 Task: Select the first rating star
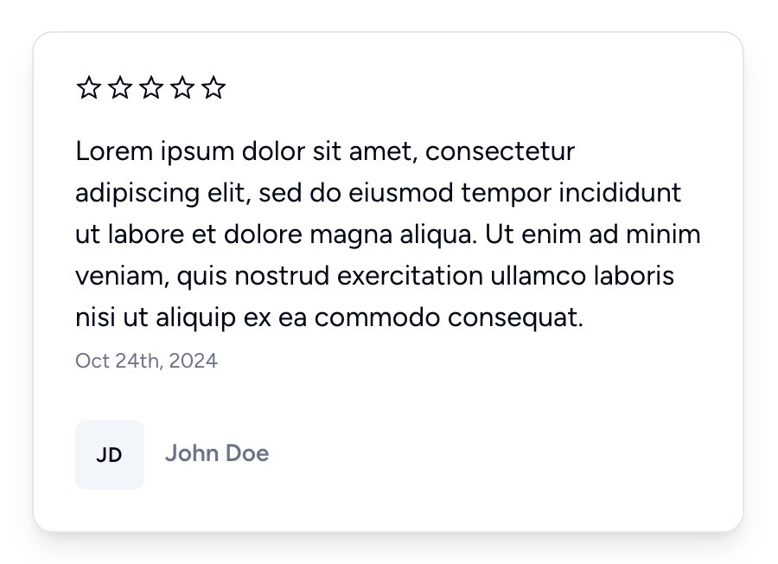point(89,87)
